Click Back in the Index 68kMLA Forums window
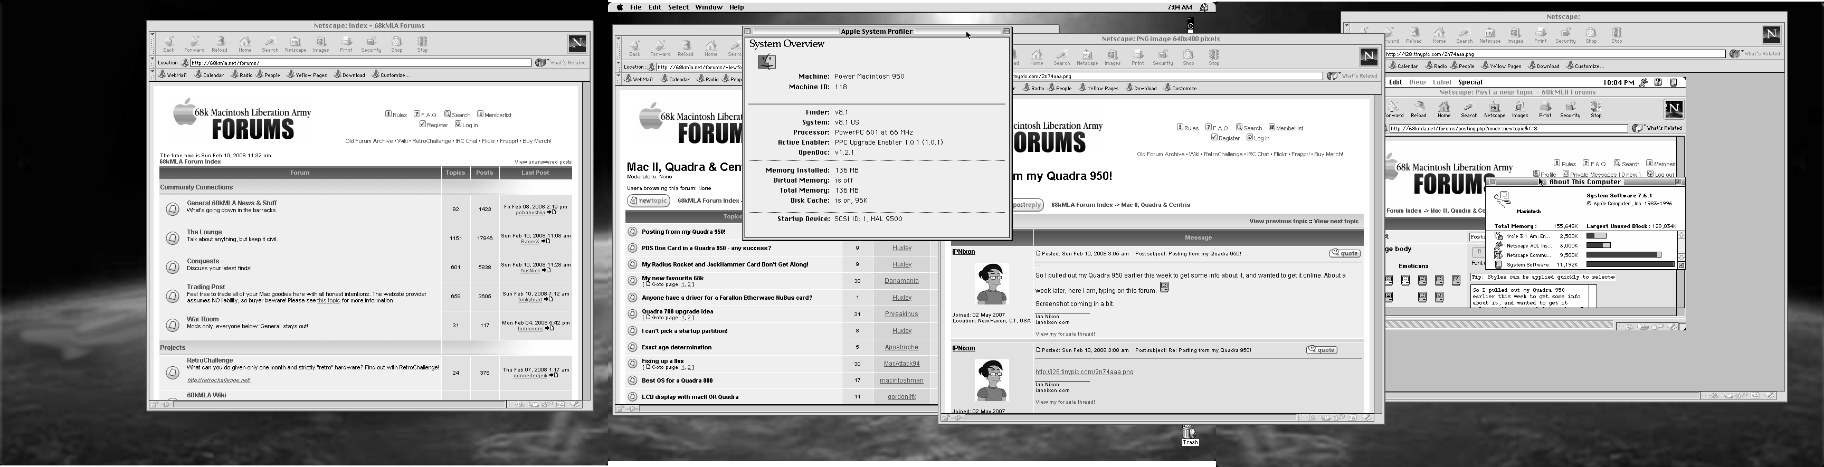The width and height of the screenshot is (1824, 467). tap(168, 44)
